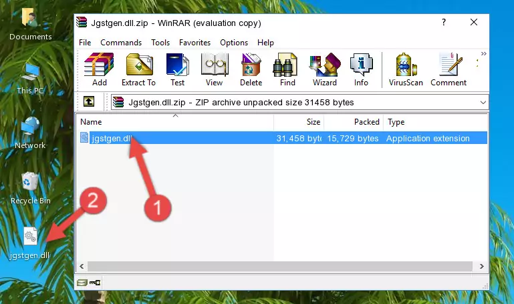Go up one folder level

click(89, 101)
